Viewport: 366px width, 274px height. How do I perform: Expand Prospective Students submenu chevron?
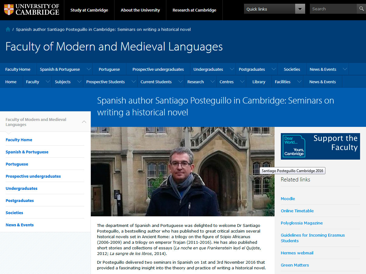[134, 82]
